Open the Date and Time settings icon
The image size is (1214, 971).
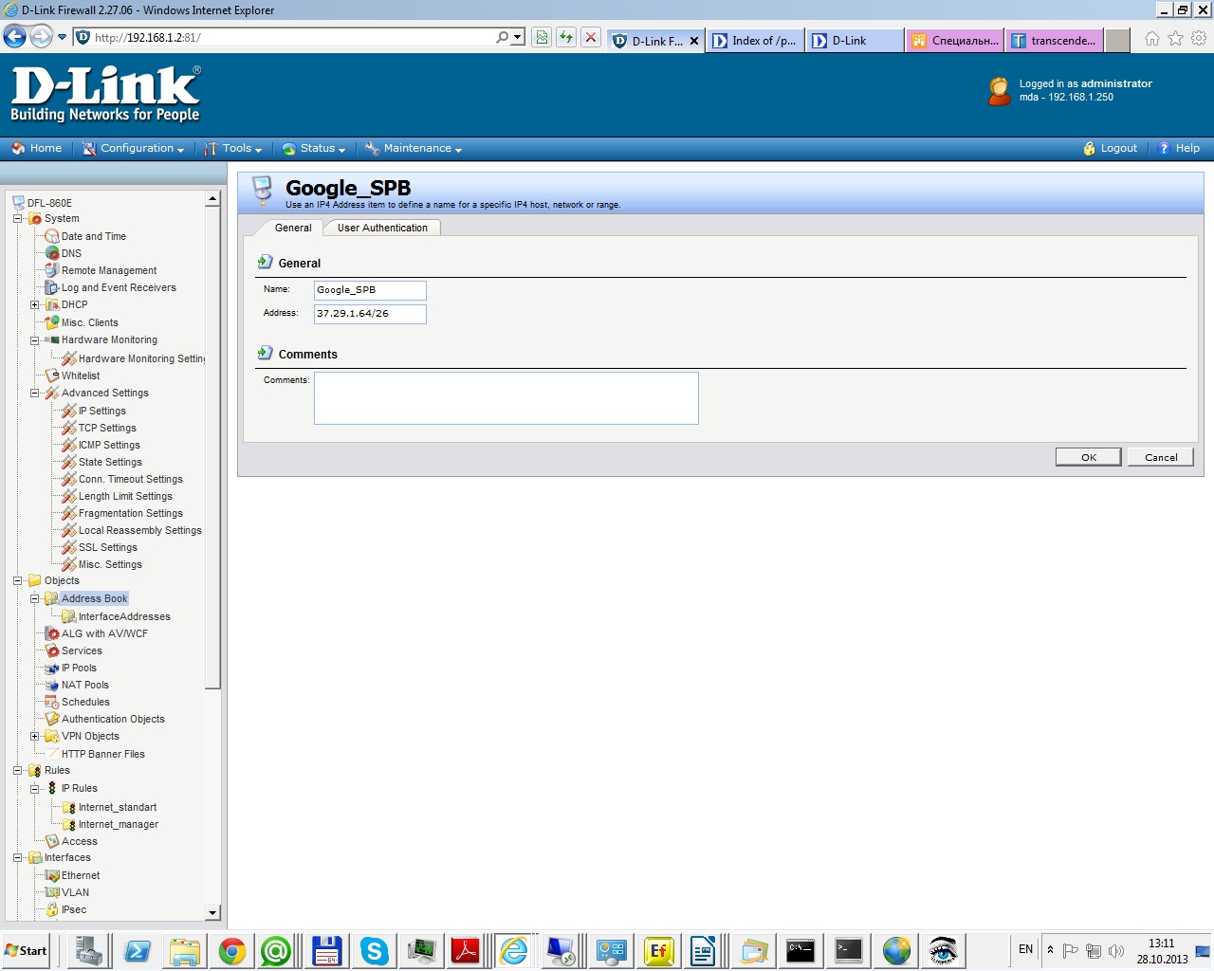pos(52,236)
